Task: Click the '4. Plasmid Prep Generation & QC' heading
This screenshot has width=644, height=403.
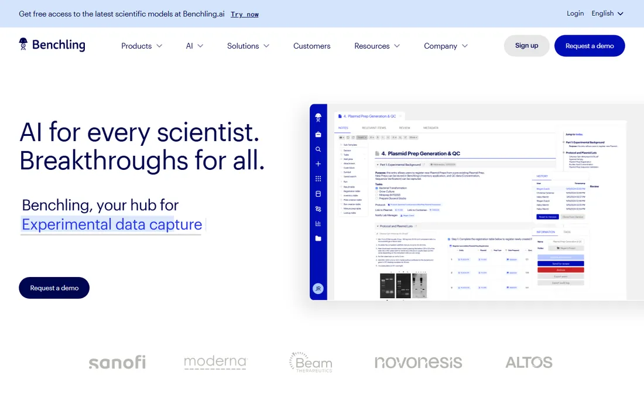Action: (420, 153)
